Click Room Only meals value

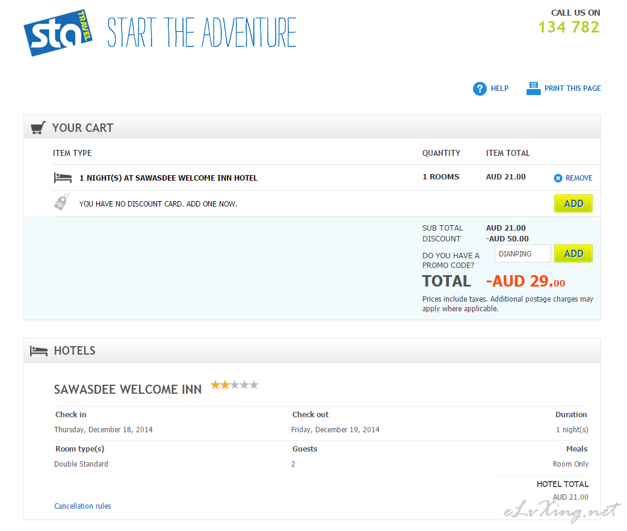(x=570, y=464)
